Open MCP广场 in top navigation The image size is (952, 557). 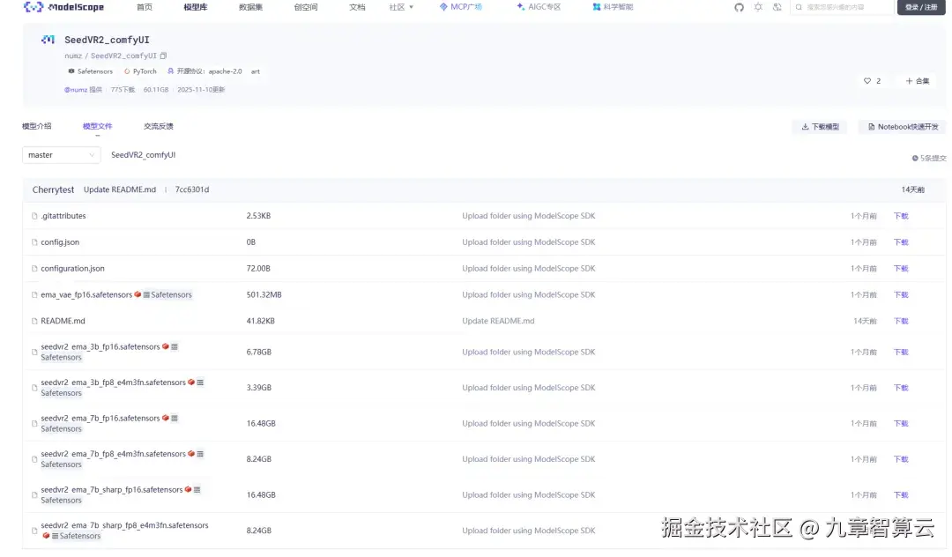(461, 7)
